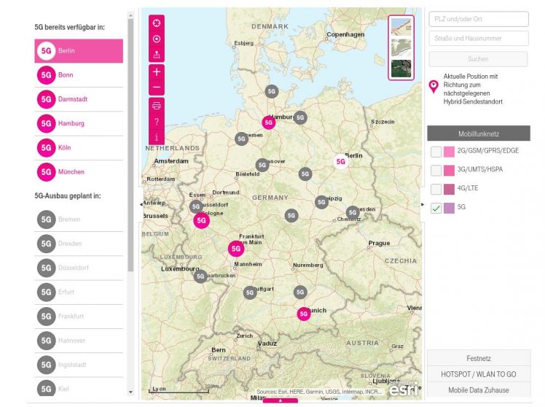Enable the 3G/UMTS/HSPA layer checkbox

pyautogui.click(x=436, y=170)
